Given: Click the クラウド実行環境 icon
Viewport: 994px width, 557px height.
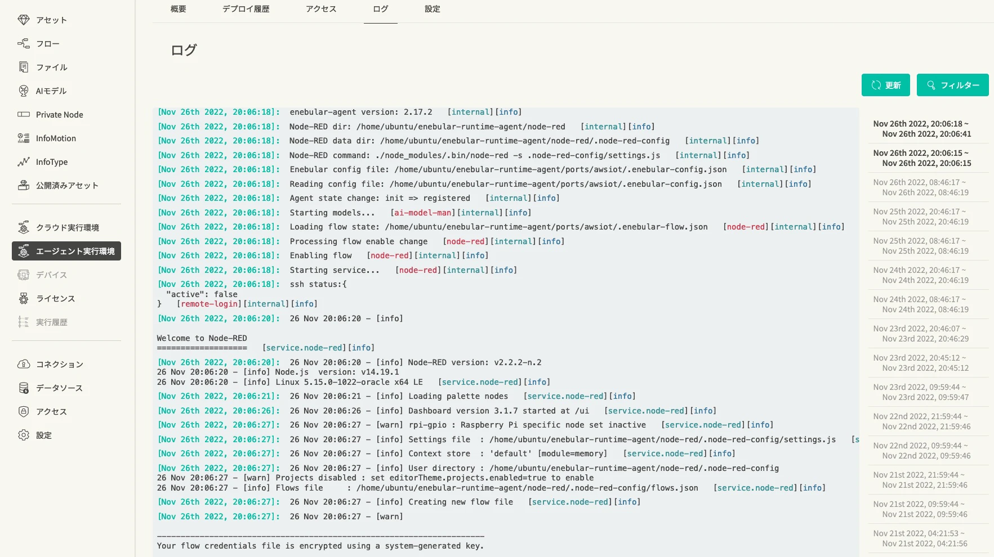Looking at the screenshot, I should pos(24,227).
